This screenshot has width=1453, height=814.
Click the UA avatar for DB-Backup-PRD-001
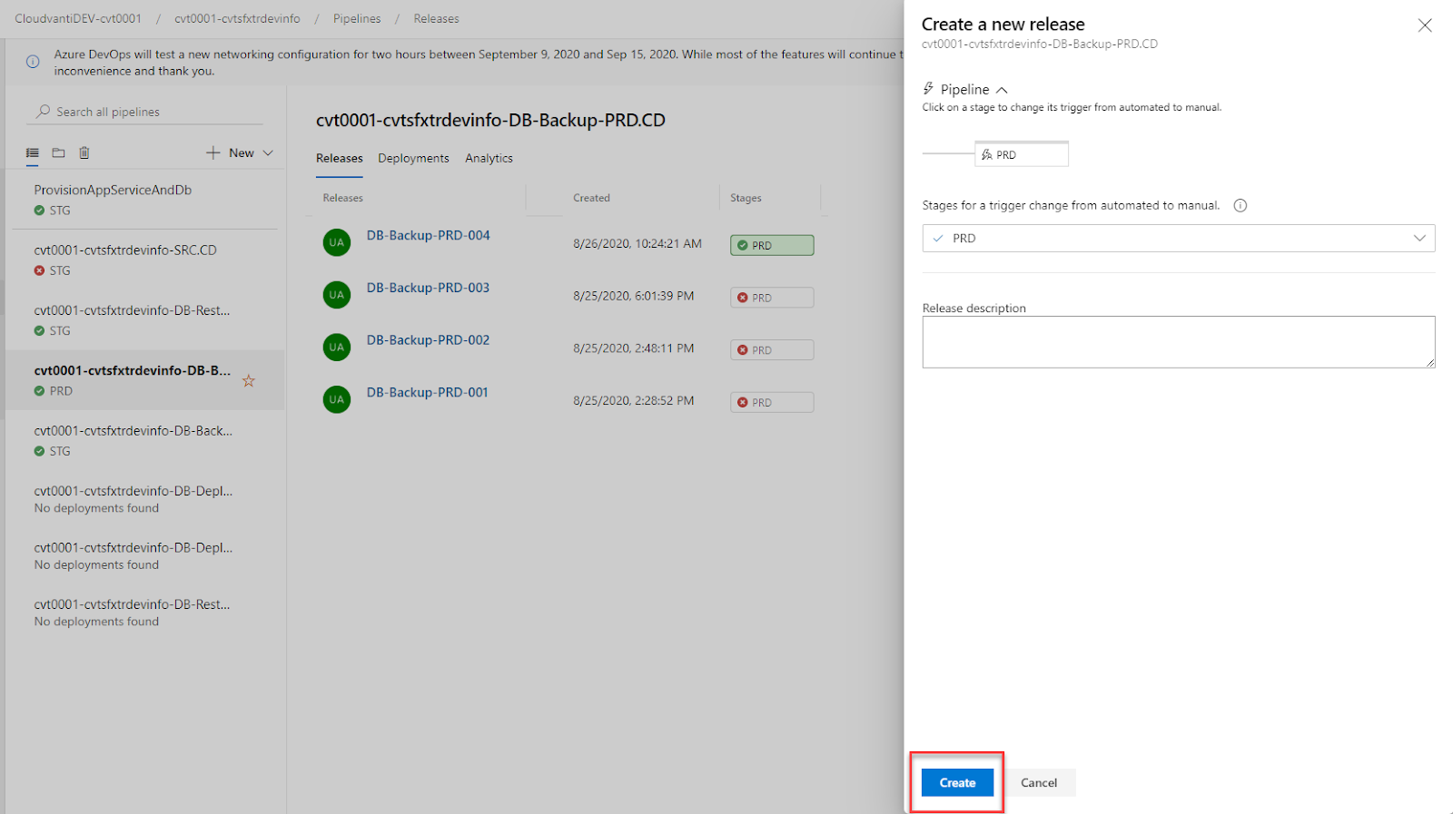[337, 399]
